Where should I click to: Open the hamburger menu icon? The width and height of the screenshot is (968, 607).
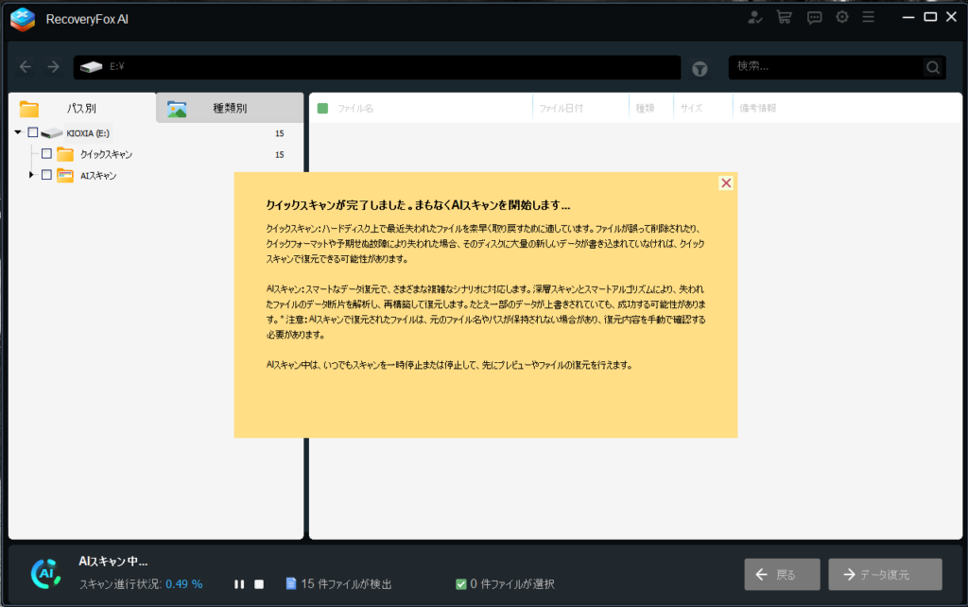point(869,17)
